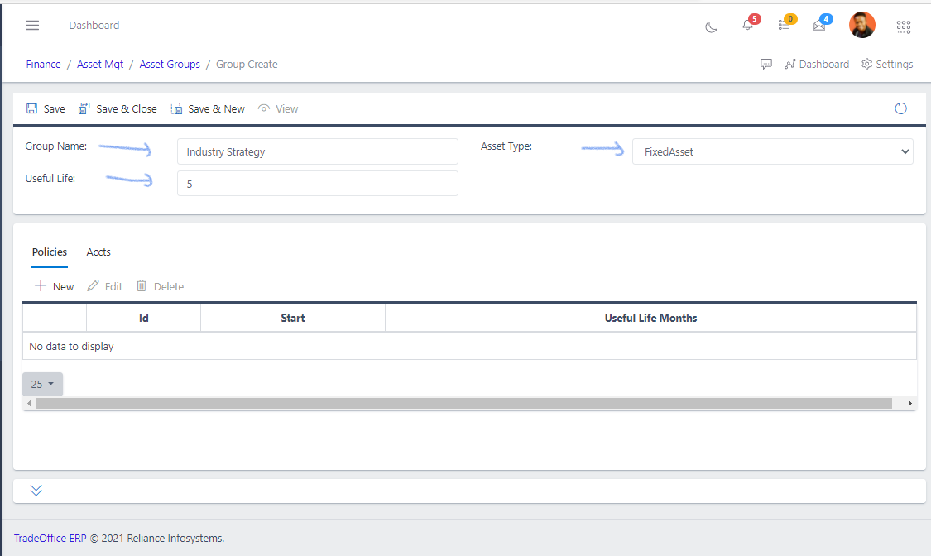Toggle dark mode with the moon icon
The height and width of the screenshot is (556, 931).
(x=711, y=27)
